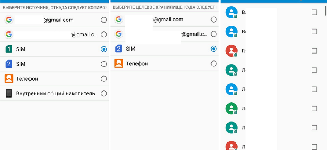Image resolution: width=327 pixels, height=150 pixels.
Task: Tap orange Телефон icon in target list
Action: pos(118,63)
